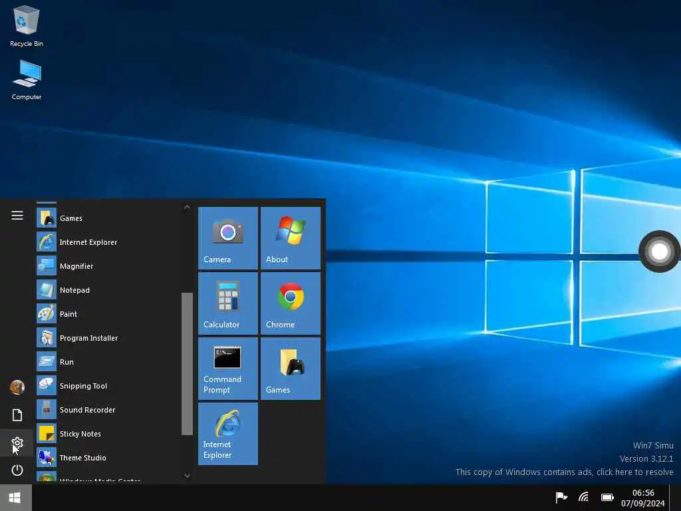Open the Command Prompt tile

(x=228, y=369)
